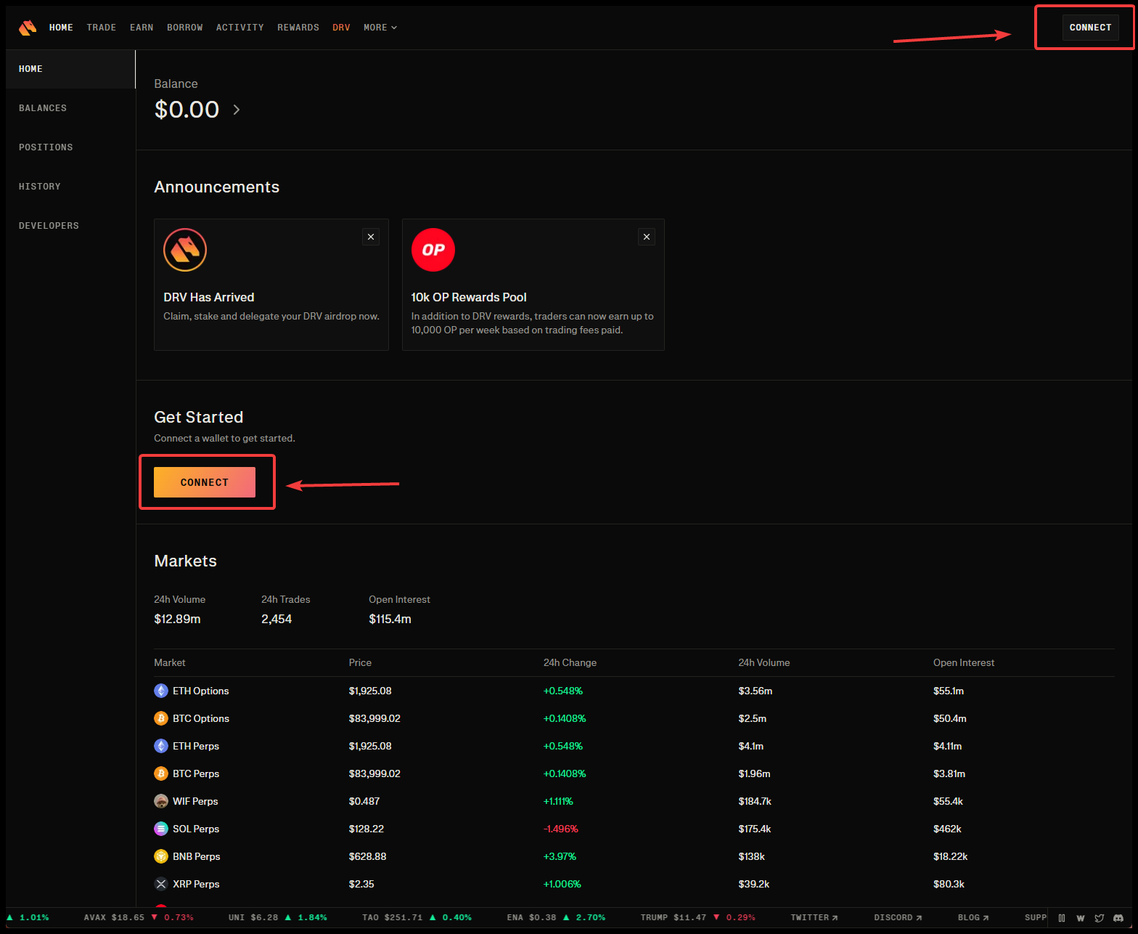Select the BTC Perps market row
1138x934 pixels.
click(x=196, y=773)
